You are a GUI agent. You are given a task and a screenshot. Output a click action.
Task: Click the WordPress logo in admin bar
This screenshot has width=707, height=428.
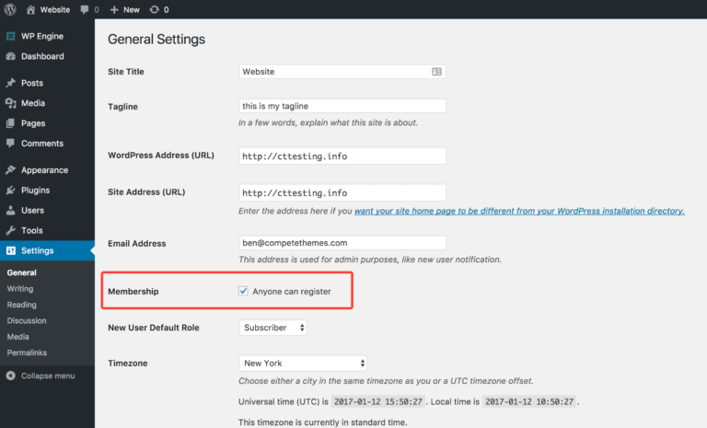coord(11,9)
